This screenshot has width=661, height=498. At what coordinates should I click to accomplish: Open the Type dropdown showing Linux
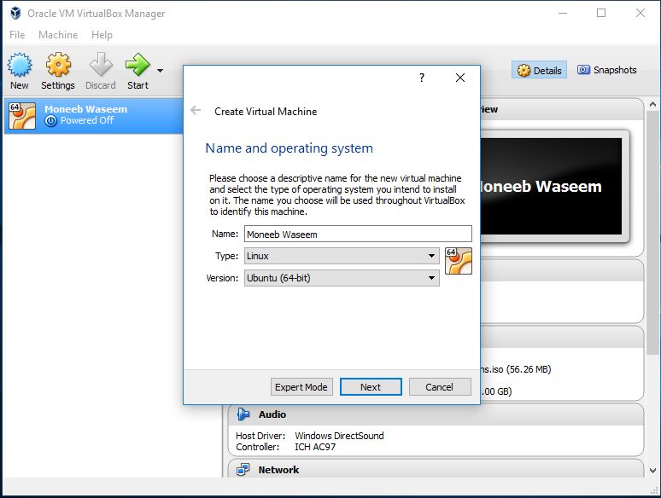[342, 256]
